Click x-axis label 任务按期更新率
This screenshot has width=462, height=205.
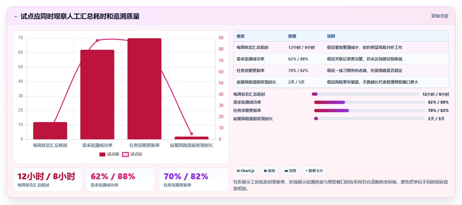click(144, 145)
